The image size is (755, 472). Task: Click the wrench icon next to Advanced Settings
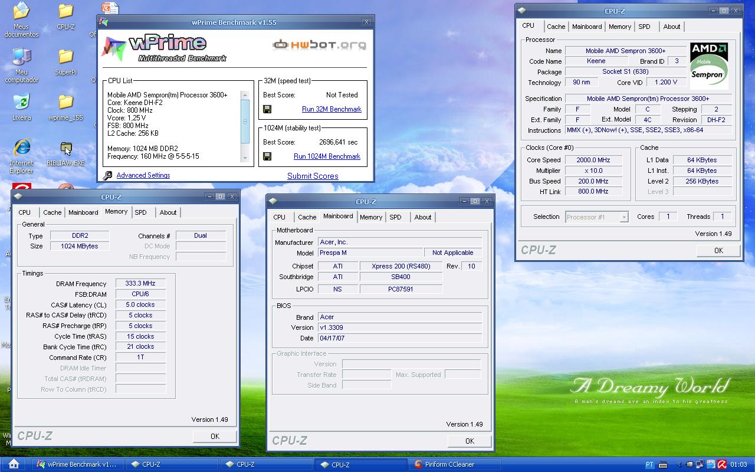[x=107, y=175]
